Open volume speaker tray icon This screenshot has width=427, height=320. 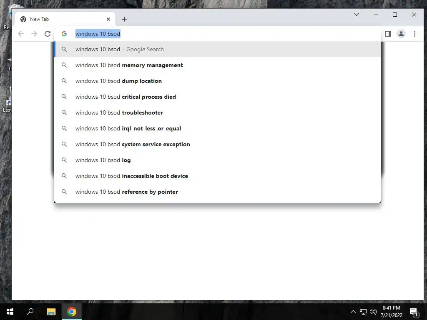click(373, 312)
